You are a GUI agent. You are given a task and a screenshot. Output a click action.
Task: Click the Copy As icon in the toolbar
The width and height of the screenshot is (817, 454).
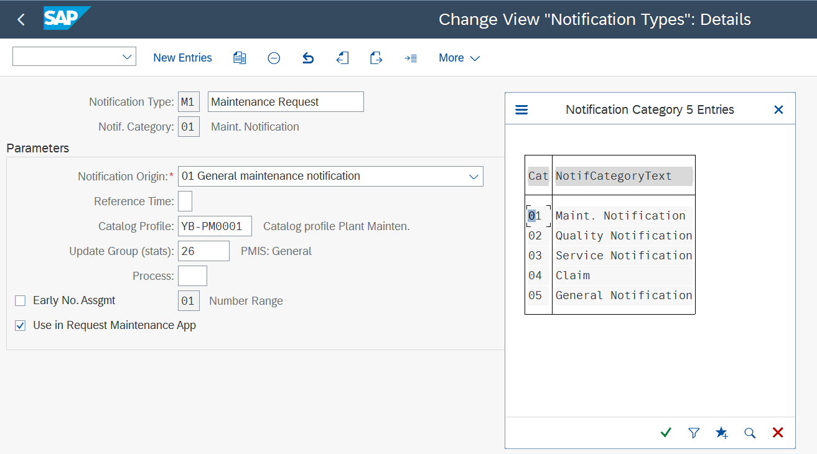click(240, 57)
